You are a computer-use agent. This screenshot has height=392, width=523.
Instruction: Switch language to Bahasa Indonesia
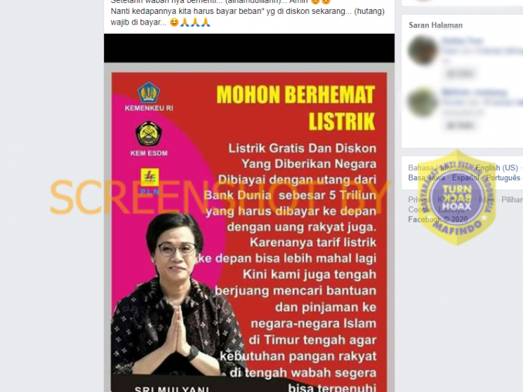tap(438, 168)
